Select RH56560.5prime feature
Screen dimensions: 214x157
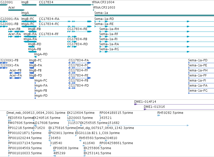(x=80, y=141)
